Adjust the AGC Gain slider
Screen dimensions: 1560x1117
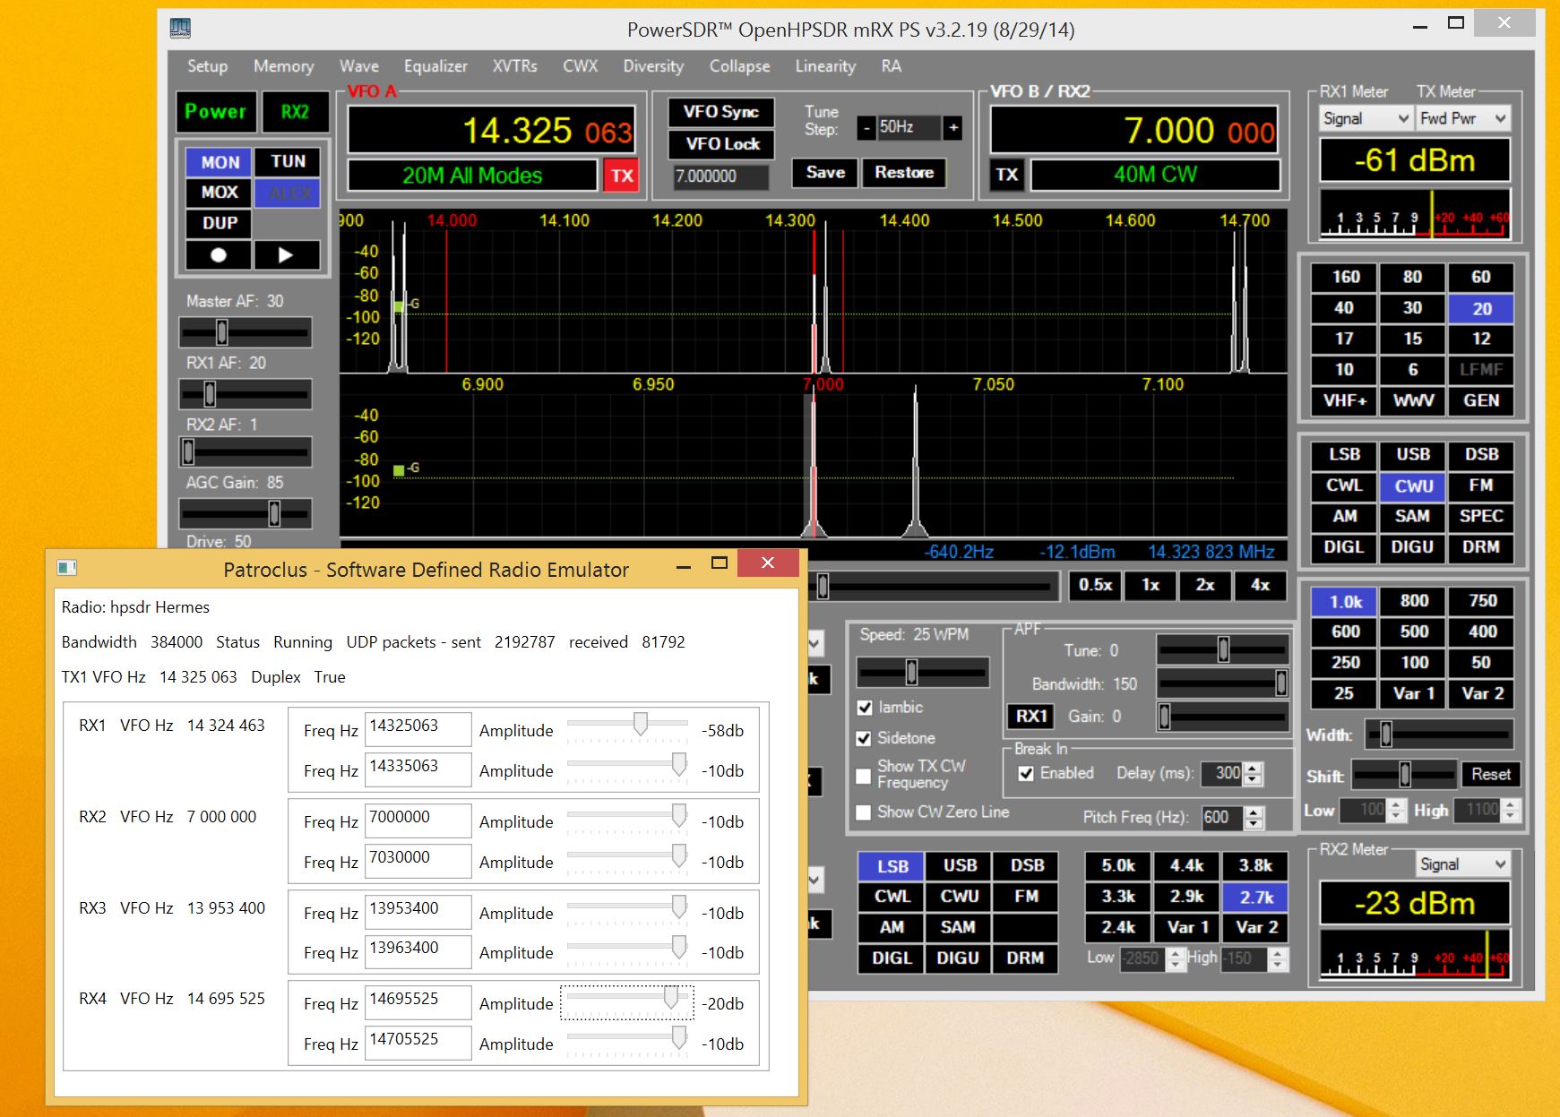[246, 513]
